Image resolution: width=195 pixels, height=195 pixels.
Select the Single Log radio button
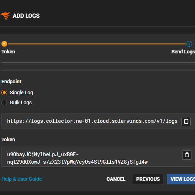[x=4, y=93]
